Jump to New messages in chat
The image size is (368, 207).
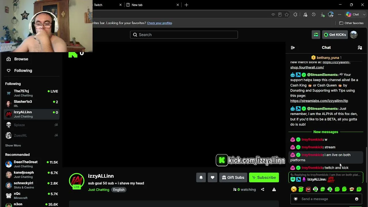click(x=326, y=132)
